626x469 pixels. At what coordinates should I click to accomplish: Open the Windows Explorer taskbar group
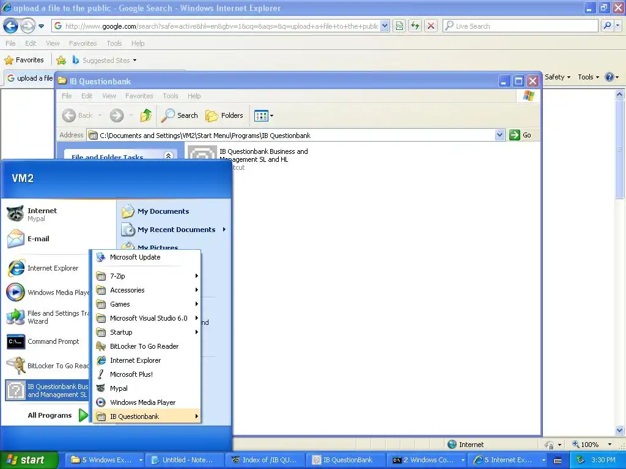point(105,460)
